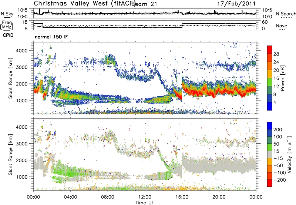Screen dimensions: 296x205
Task: Click the "-15" label on Velocity color bar
Action: [x=278, y=158]
